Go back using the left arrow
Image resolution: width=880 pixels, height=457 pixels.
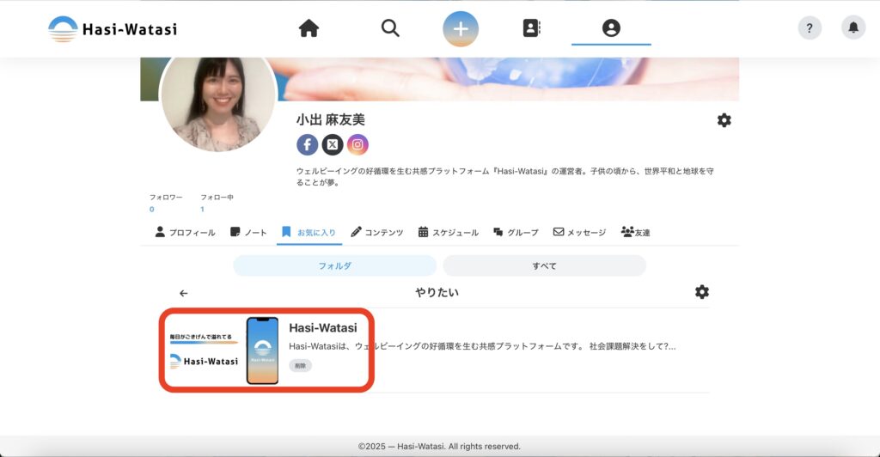point(183,293)
